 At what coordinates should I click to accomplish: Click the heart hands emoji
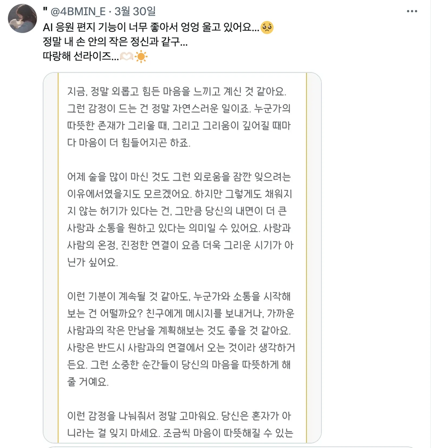[126, 57]
